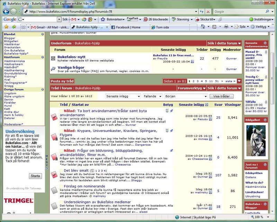Click the go-to-last-post icon next to miniea

pos(211,139)
